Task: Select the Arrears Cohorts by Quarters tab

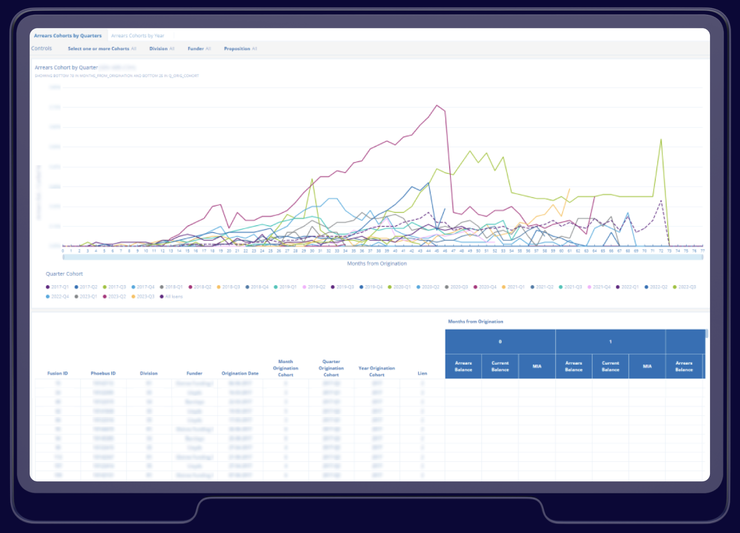Action: (67, 36)
